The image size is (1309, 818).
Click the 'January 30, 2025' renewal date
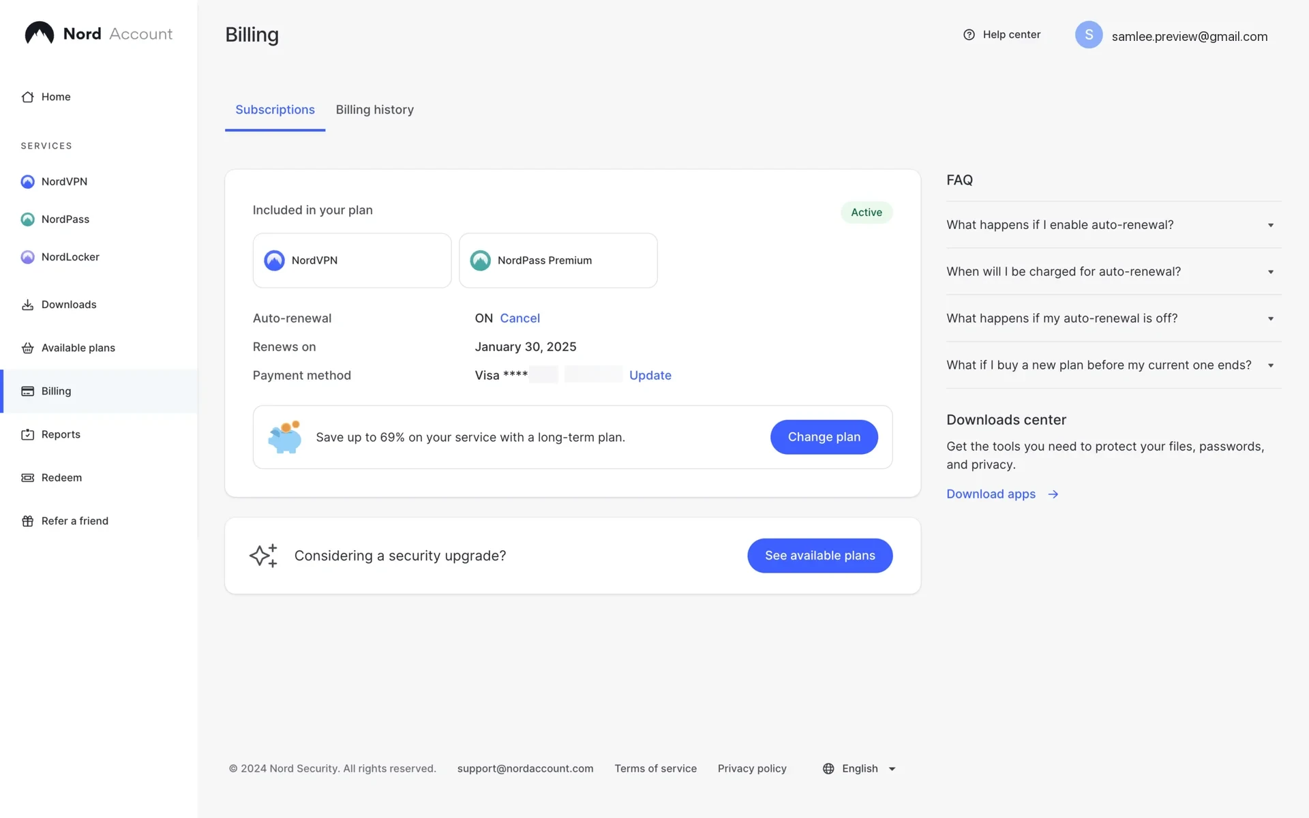(x=525, y=347)
